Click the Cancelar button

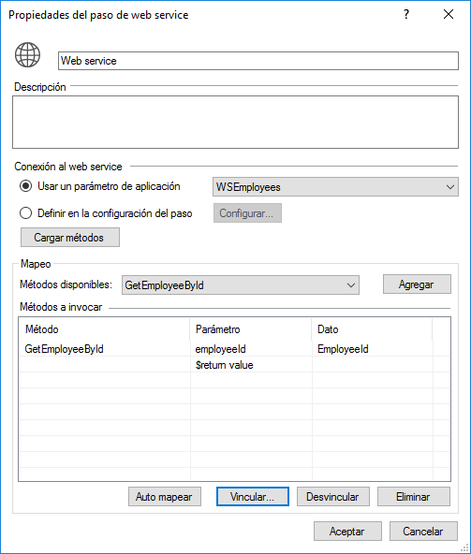point(423,531)
